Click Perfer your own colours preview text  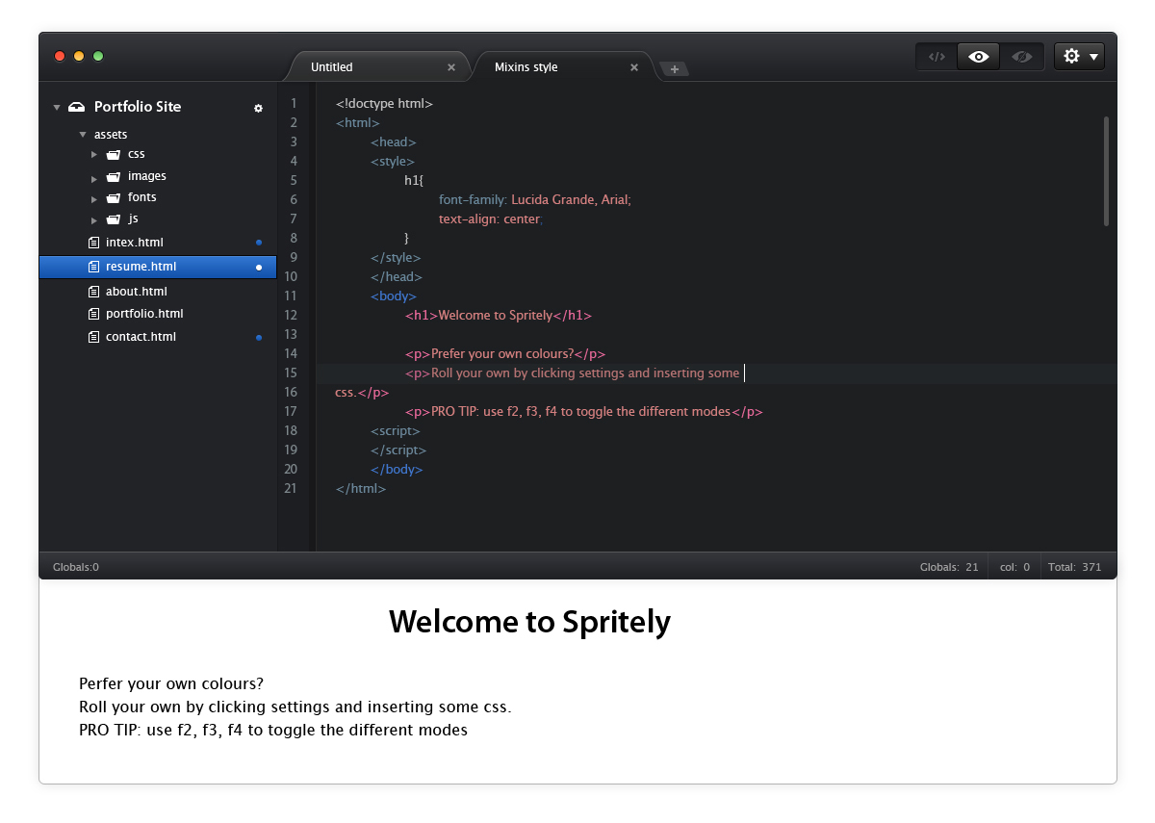click(171, 684)
